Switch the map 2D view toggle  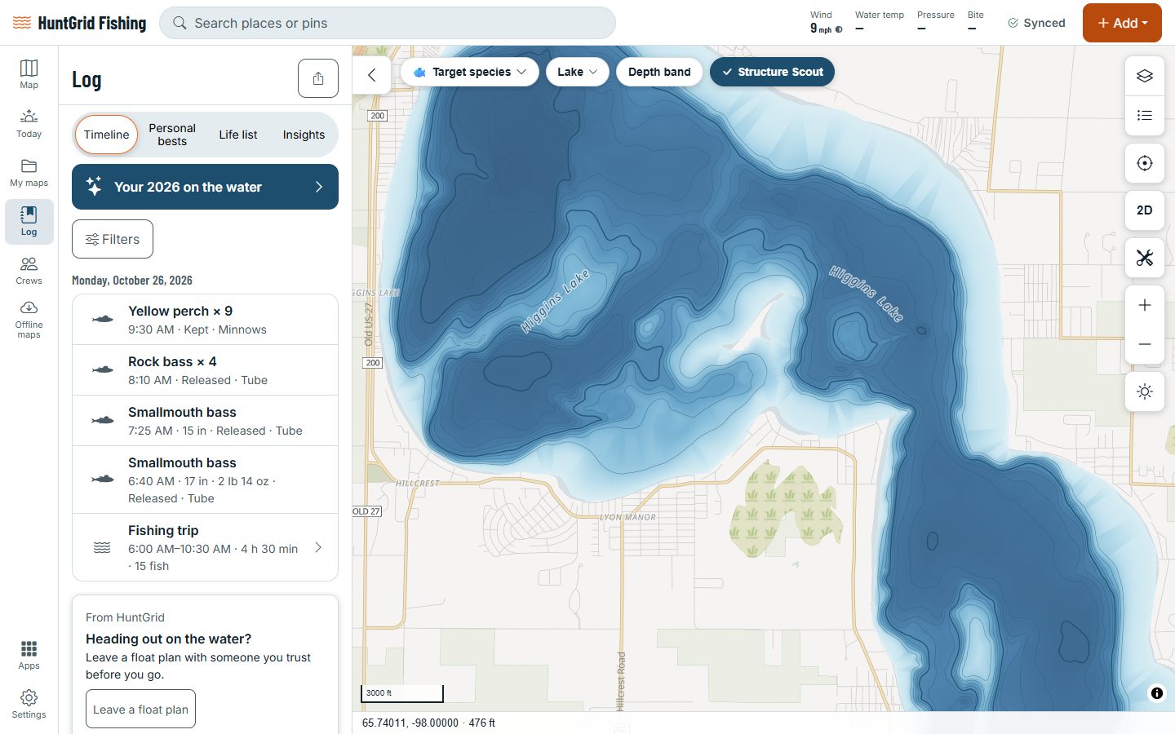point(1145,210)
